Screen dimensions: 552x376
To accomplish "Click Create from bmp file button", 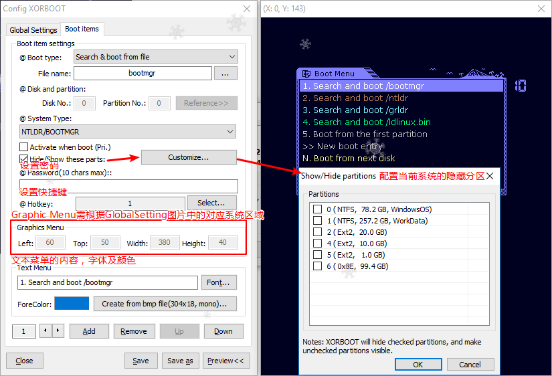I will (165, 304).
